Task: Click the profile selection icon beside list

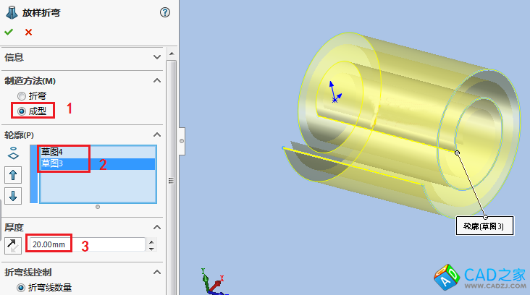Action: pyautogui.click(x=13, y=154)
